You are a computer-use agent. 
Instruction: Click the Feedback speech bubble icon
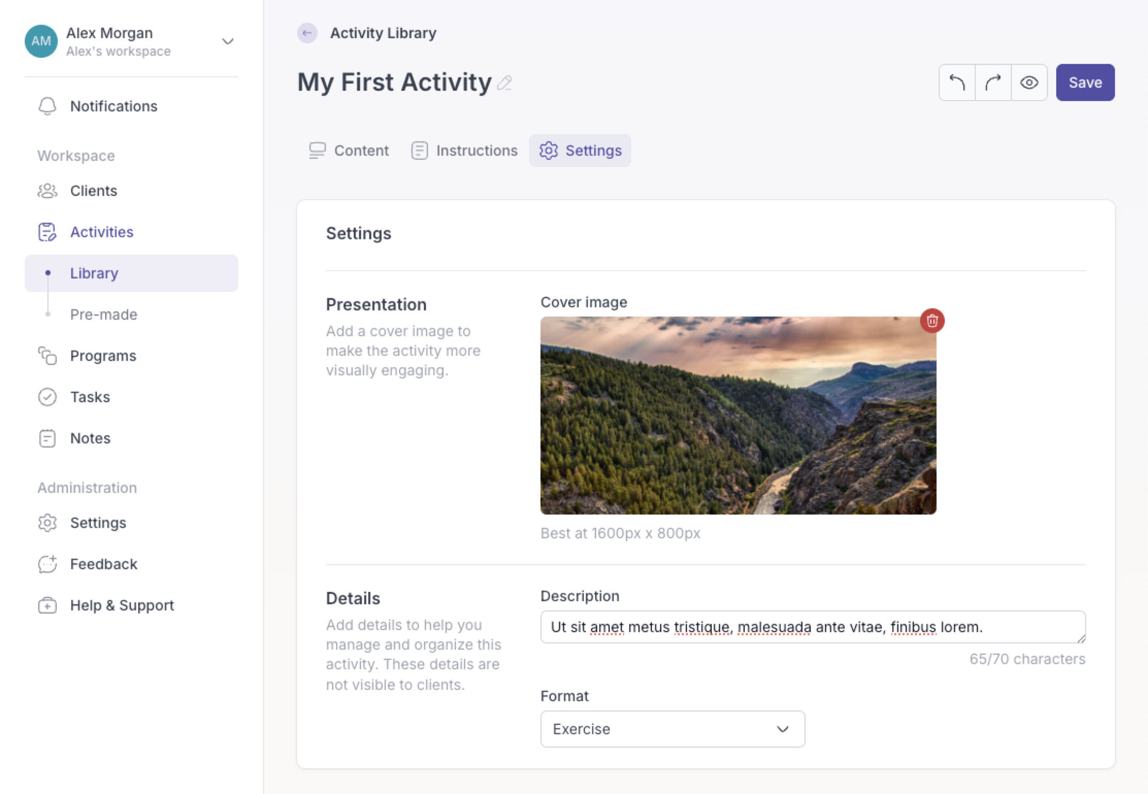click(47, 564)
